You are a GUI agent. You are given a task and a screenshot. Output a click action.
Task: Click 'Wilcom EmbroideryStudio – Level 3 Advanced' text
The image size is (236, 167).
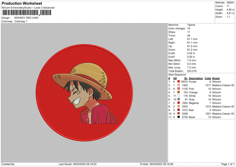tap(28, 8)
